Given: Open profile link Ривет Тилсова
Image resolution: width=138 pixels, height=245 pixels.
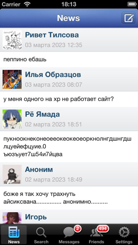Looking at the screenshot, I should pos(52,35).
